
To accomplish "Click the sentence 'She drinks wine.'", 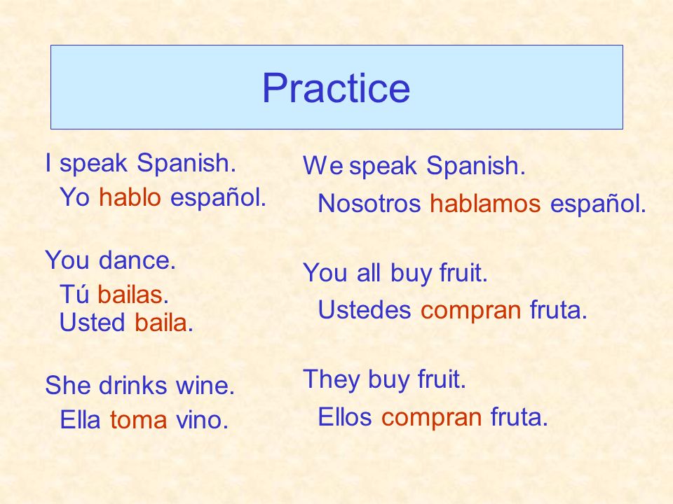I will click(140, 385).
